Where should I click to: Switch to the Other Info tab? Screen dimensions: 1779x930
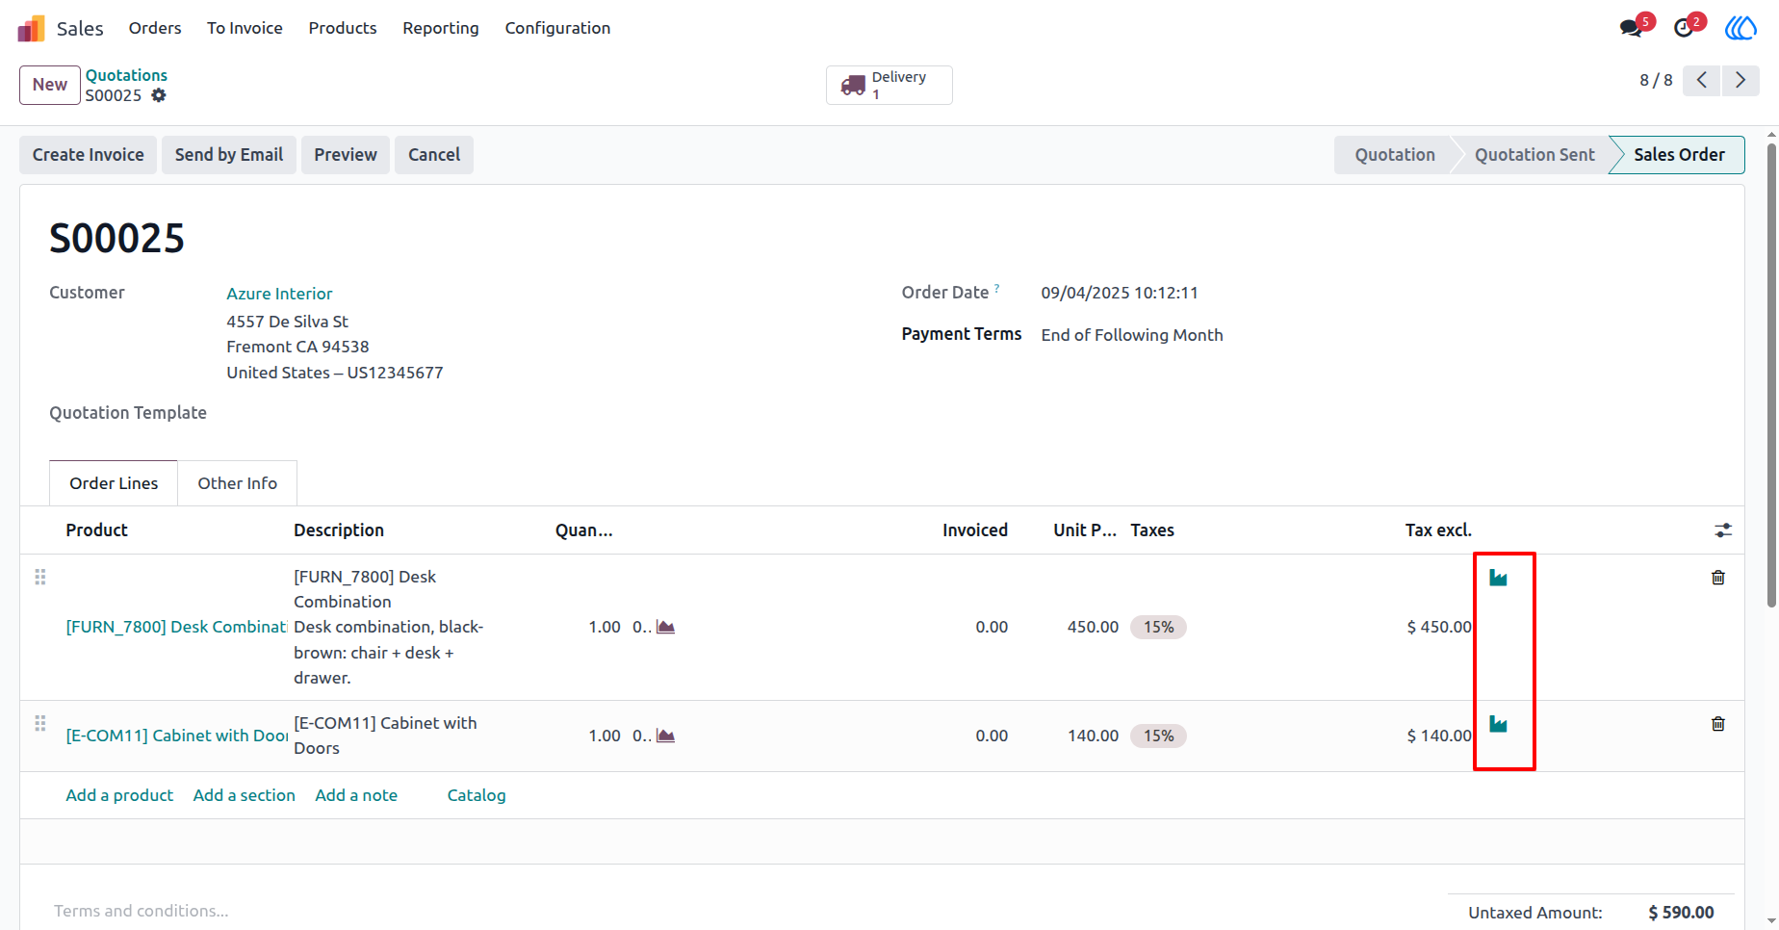click(238, 483)
